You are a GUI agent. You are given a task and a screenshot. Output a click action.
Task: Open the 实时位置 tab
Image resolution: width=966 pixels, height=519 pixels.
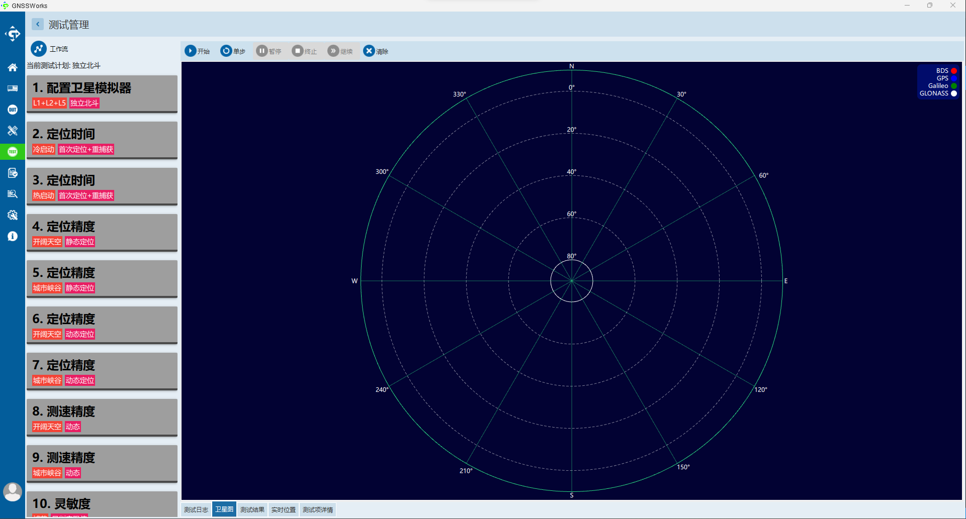[x=284, y=509]
